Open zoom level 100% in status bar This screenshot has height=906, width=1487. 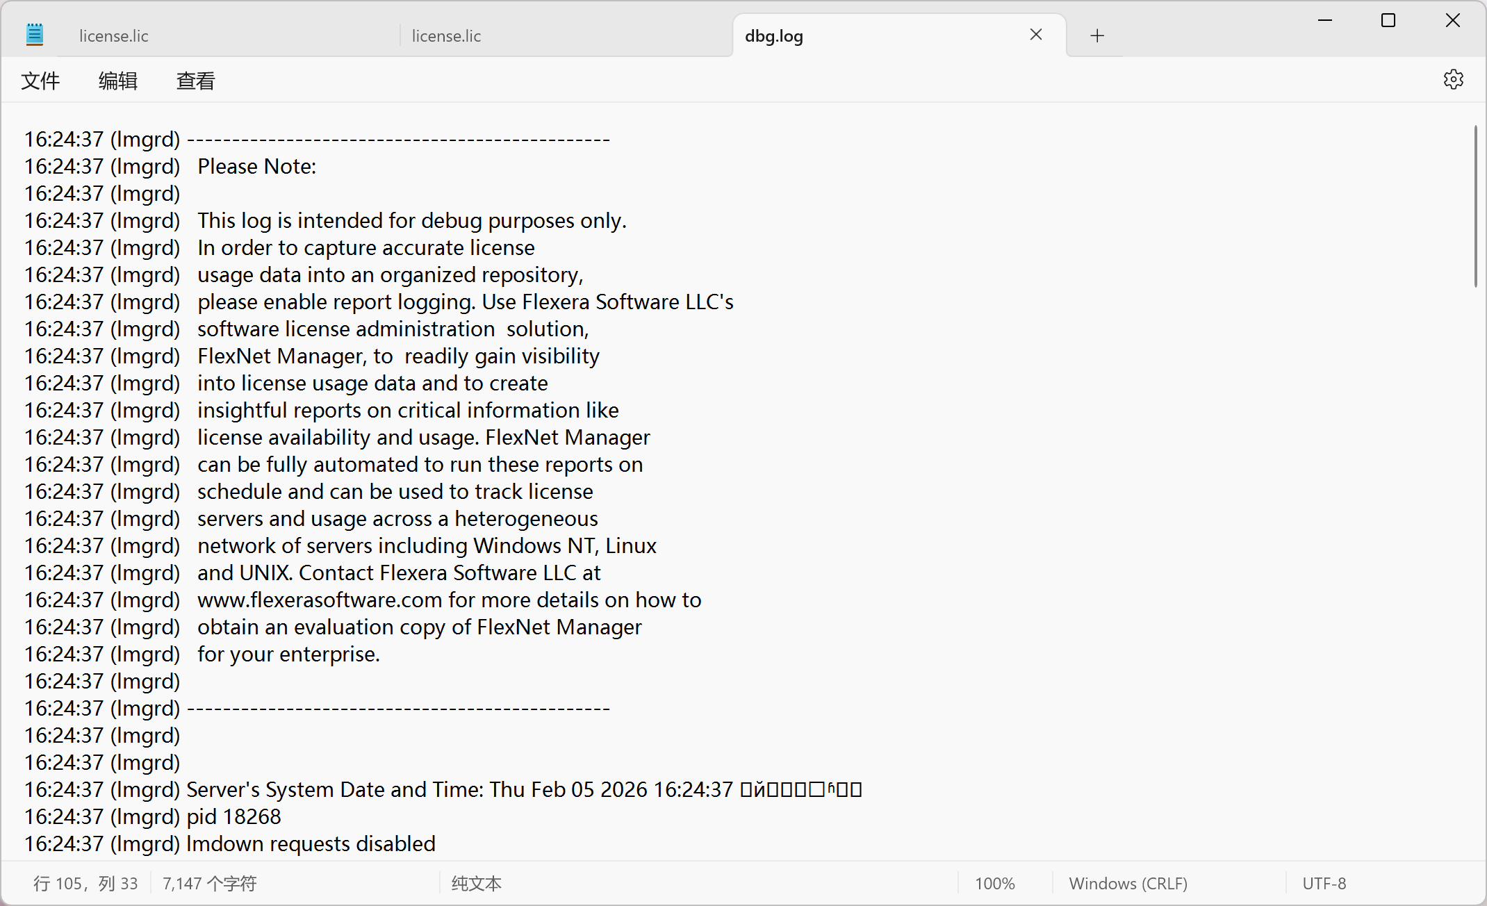click(994, 883)
